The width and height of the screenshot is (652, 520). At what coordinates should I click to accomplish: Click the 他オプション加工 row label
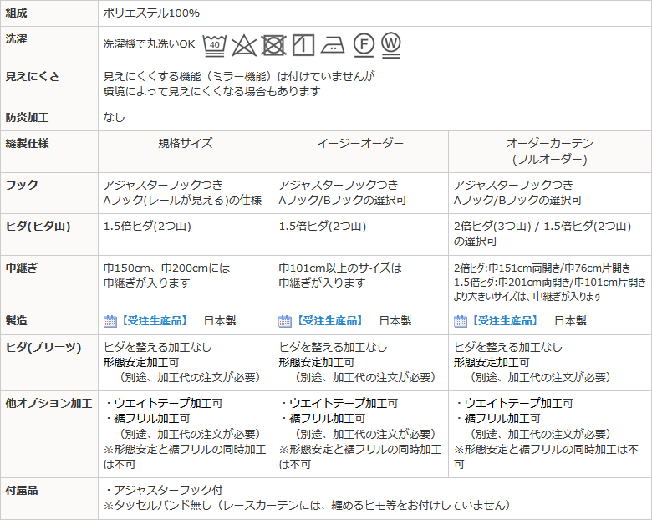(48, 403)
